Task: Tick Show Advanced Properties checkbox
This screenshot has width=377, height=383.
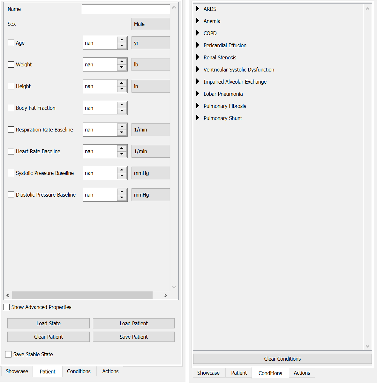Action: [x=6, y=307]
